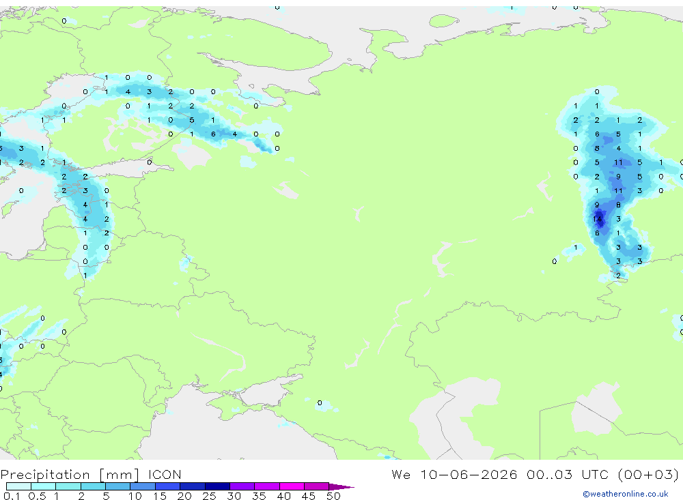Click the '14' precipitation value on the map
The image size is (683, 500).
[x=597, y=219]
